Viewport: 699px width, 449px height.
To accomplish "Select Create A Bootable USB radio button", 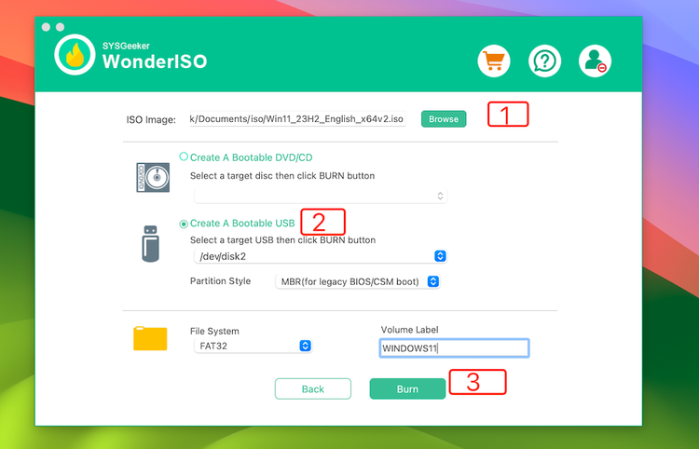I will coord(184,224).
